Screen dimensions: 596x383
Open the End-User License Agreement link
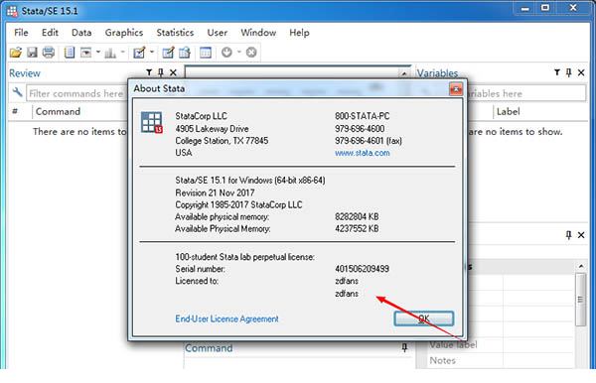[x=226, y=319]
